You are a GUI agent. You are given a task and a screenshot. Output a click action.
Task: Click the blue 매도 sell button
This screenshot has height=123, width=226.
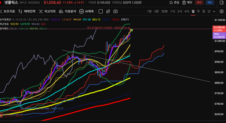point(210,2)
